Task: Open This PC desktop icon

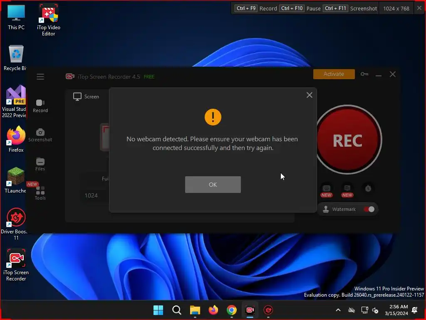Action: 16,17
